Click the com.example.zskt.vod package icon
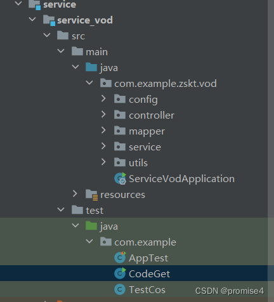 pos(106,83)
